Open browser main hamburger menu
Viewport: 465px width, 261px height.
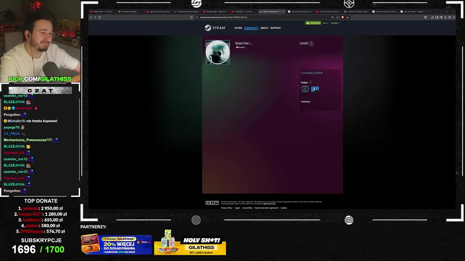[x=454, y=17]
